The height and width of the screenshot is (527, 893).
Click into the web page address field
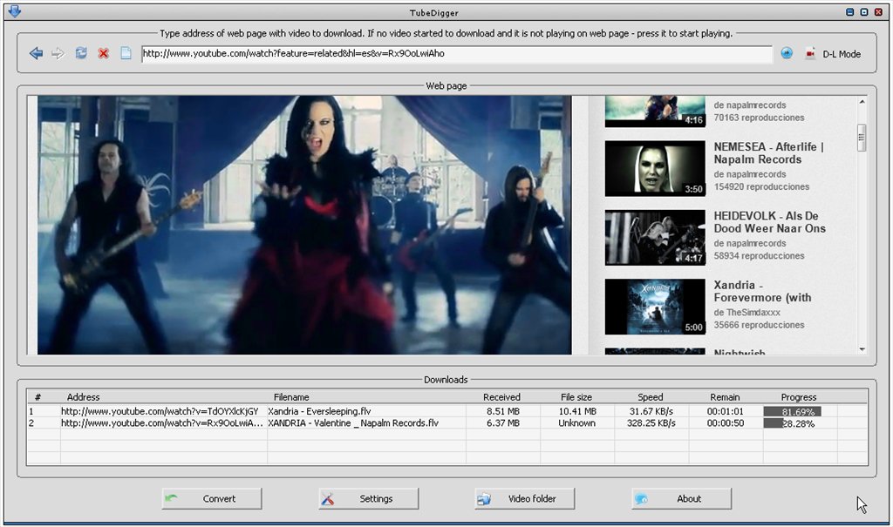453,53
